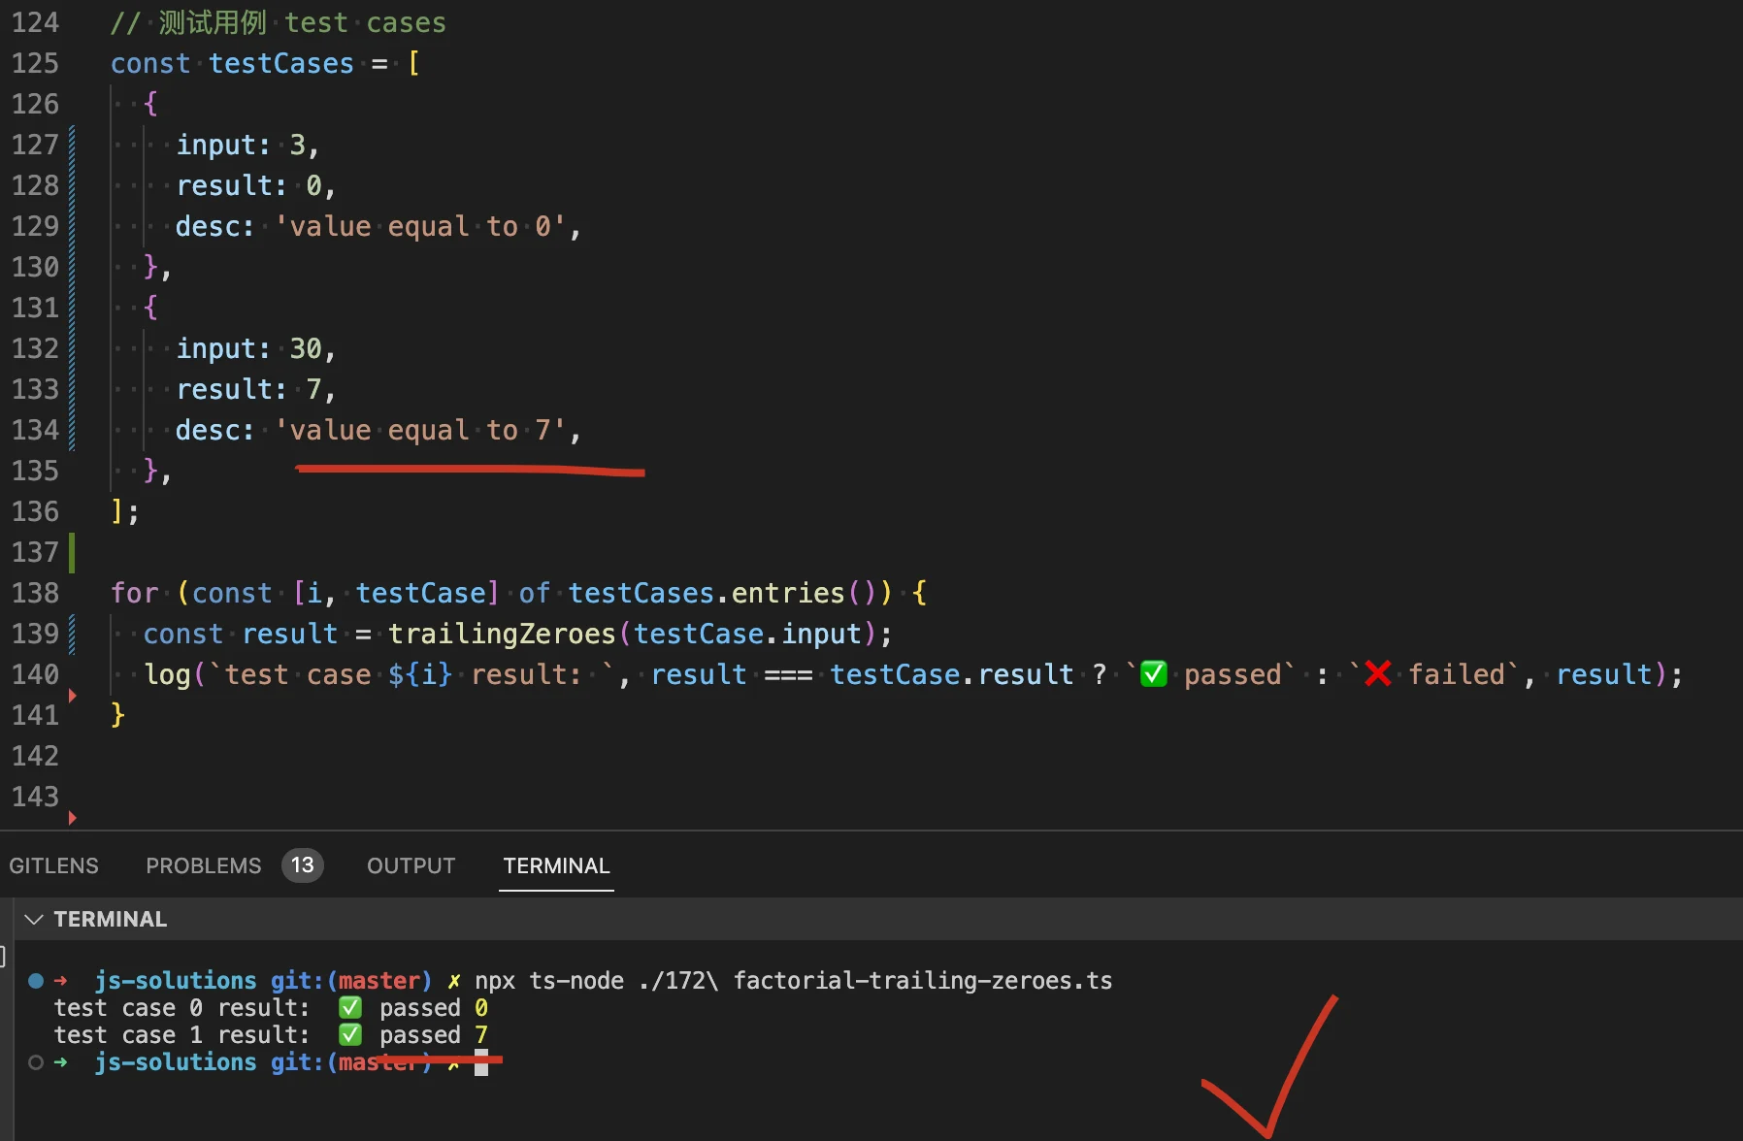Click 'testCase.result' in the comparison expression

[x=951, y=674]
